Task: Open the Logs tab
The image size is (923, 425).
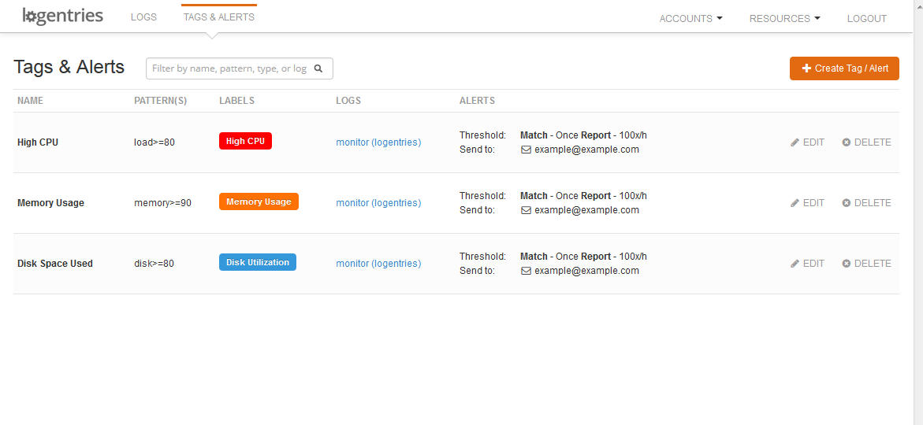Action: point(143,17)
